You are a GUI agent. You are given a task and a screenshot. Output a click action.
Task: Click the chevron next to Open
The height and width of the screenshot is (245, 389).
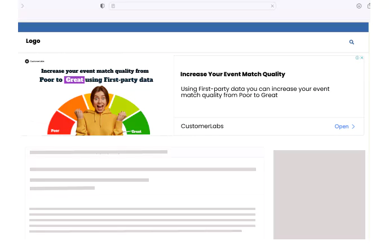[353, 126]
